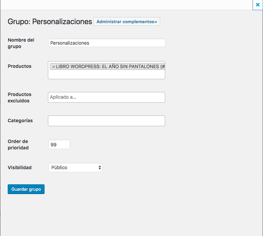263x236 pixels.
Task: Close the group dialog with the X icon
Action: pos(258,5)
